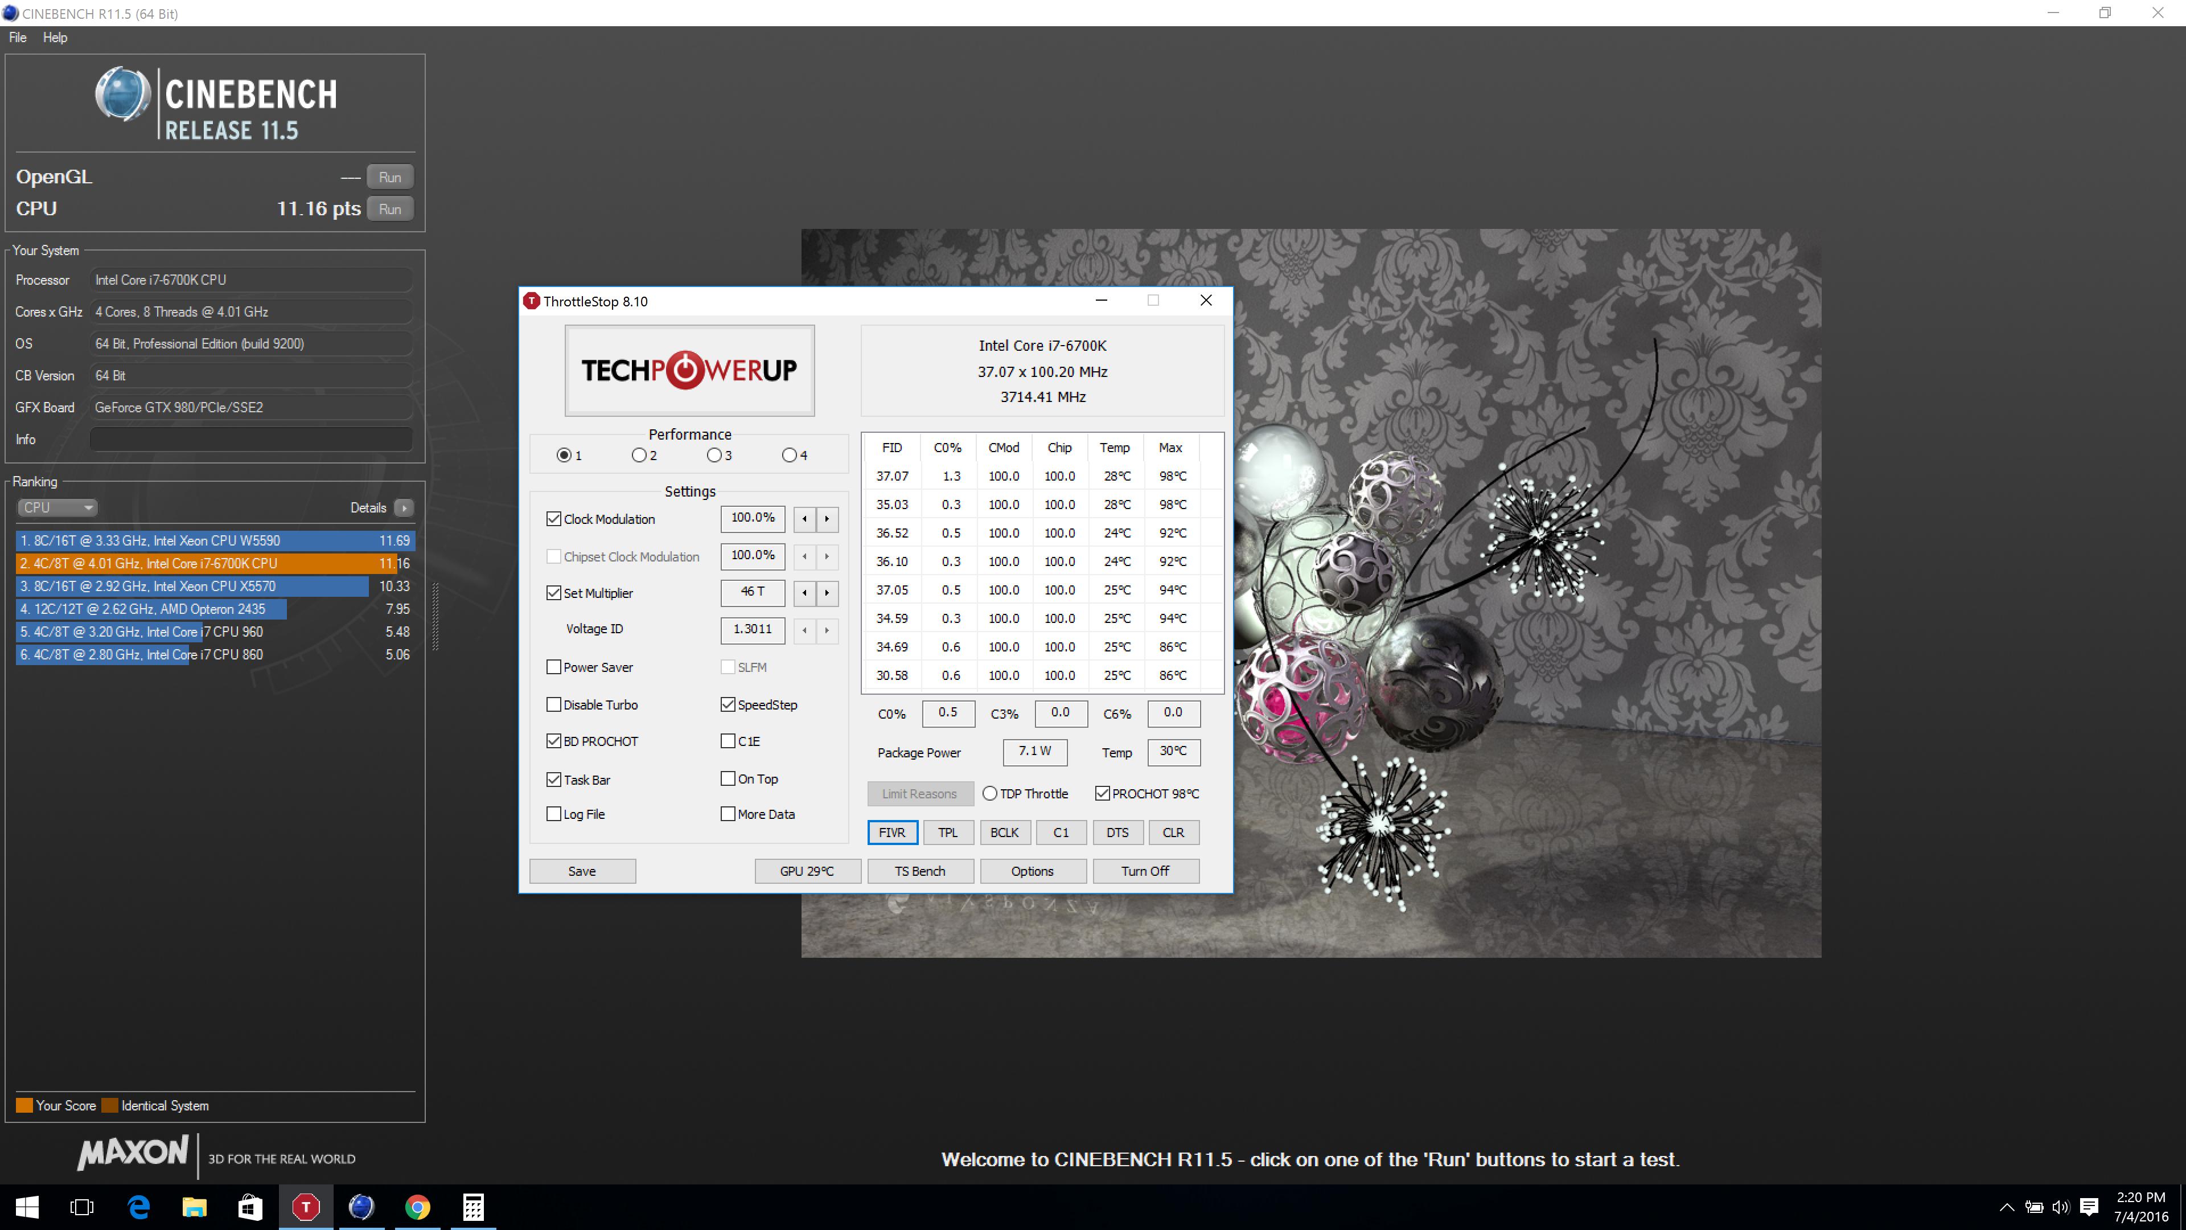Open ThrottleStop Options
Screen dimensions: 2186x1230
(x=1033, y=871)
